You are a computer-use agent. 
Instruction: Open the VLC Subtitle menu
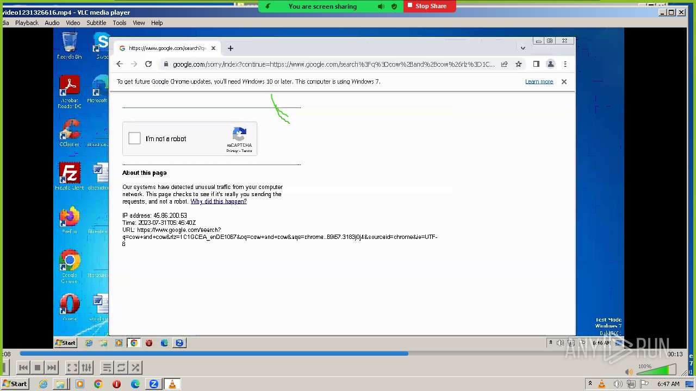tap(96, 23)
